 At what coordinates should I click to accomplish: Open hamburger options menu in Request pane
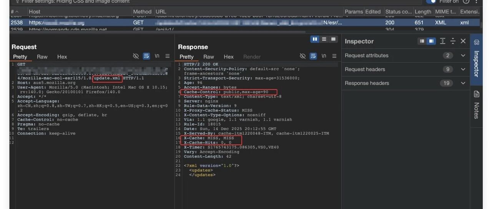coord(168,56)
